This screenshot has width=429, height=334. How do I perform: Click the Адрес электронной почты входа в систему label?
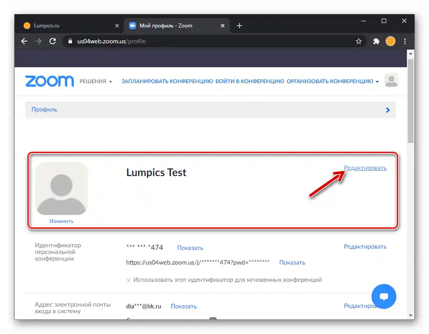pyautogui.click(x=73, y=308)
